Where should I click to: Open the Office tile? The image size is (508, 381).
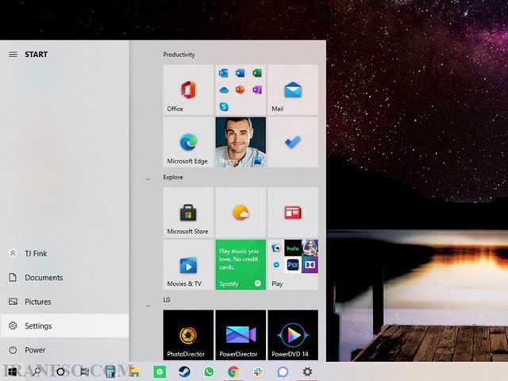(188, 90)
